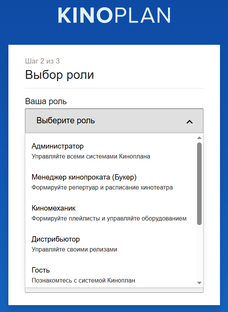This screenshot has width=228, height=312.
Task: Click the "Выбор роли" heading
Action: [60, 75]
